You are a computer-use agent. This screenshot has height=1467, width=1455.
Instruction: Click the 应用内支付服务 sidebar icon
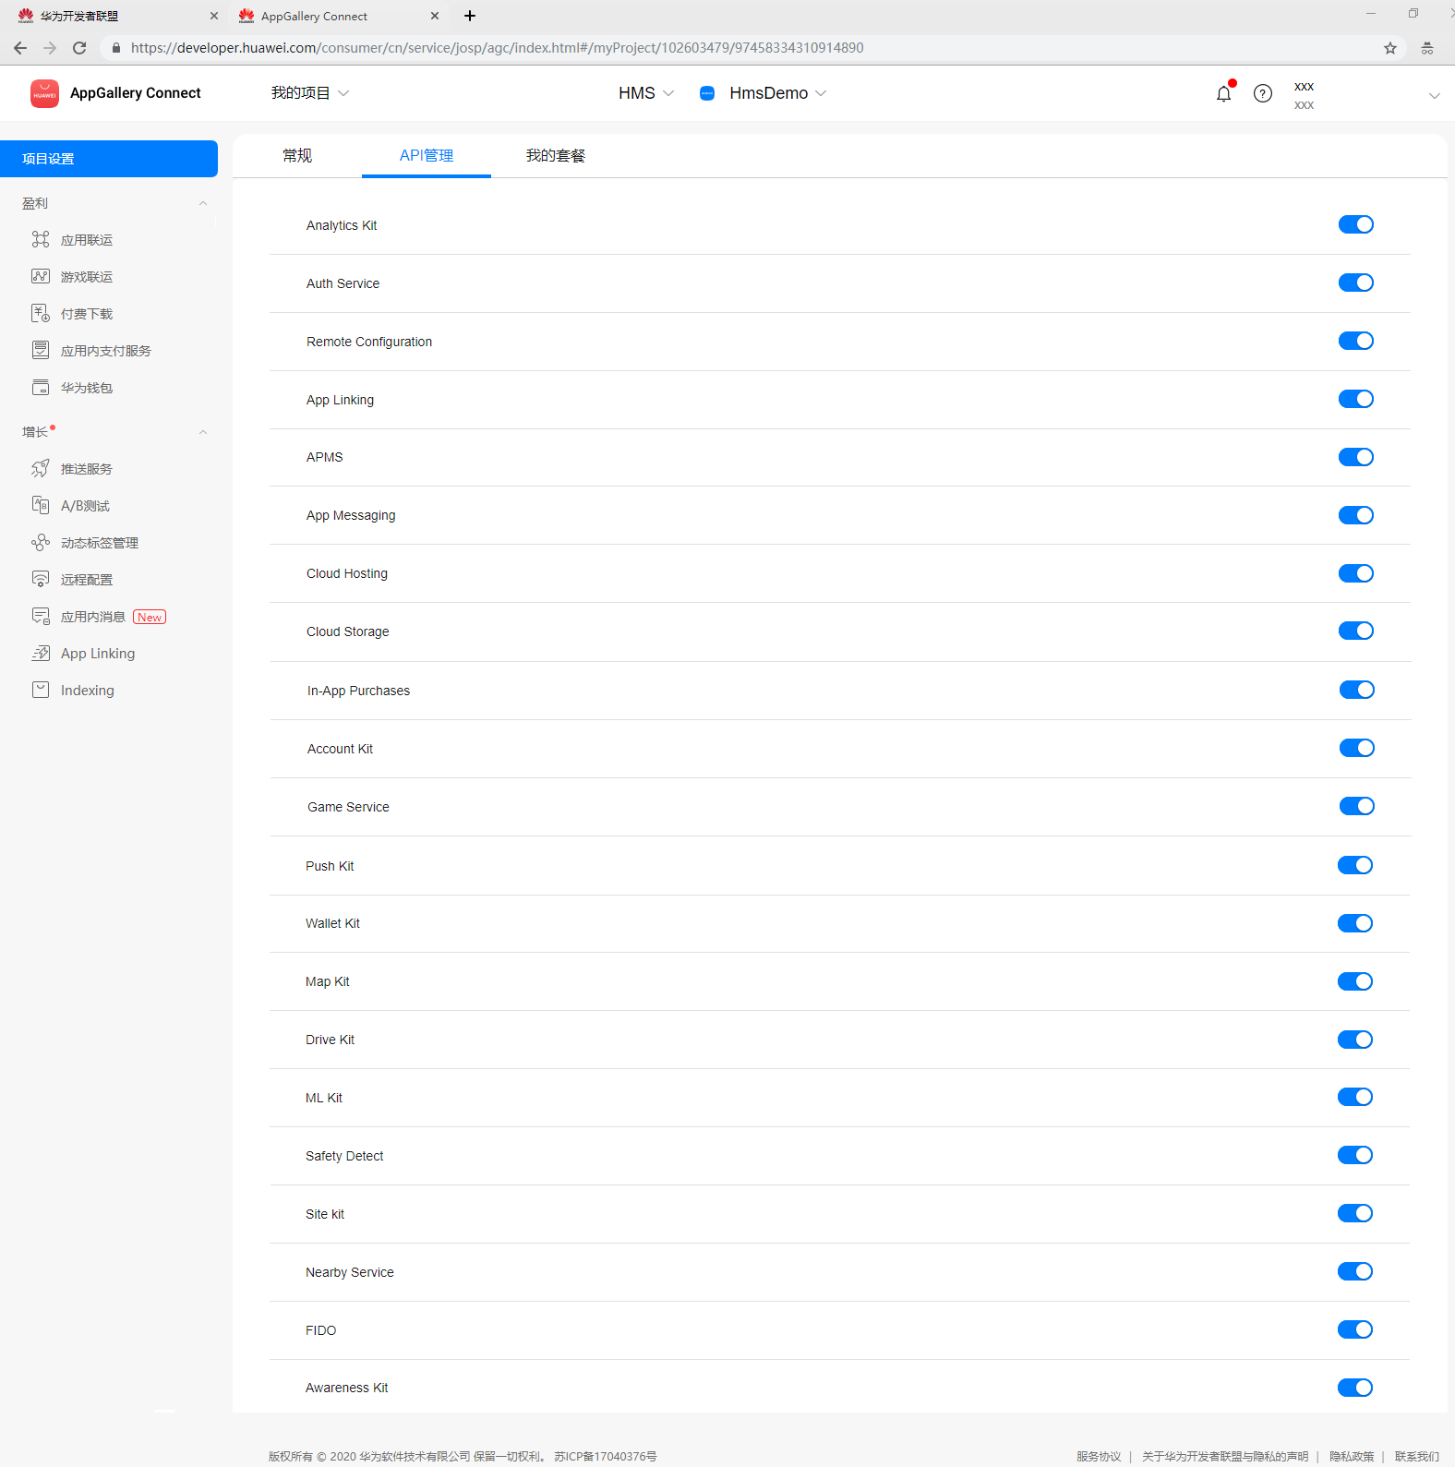point(41,351)
